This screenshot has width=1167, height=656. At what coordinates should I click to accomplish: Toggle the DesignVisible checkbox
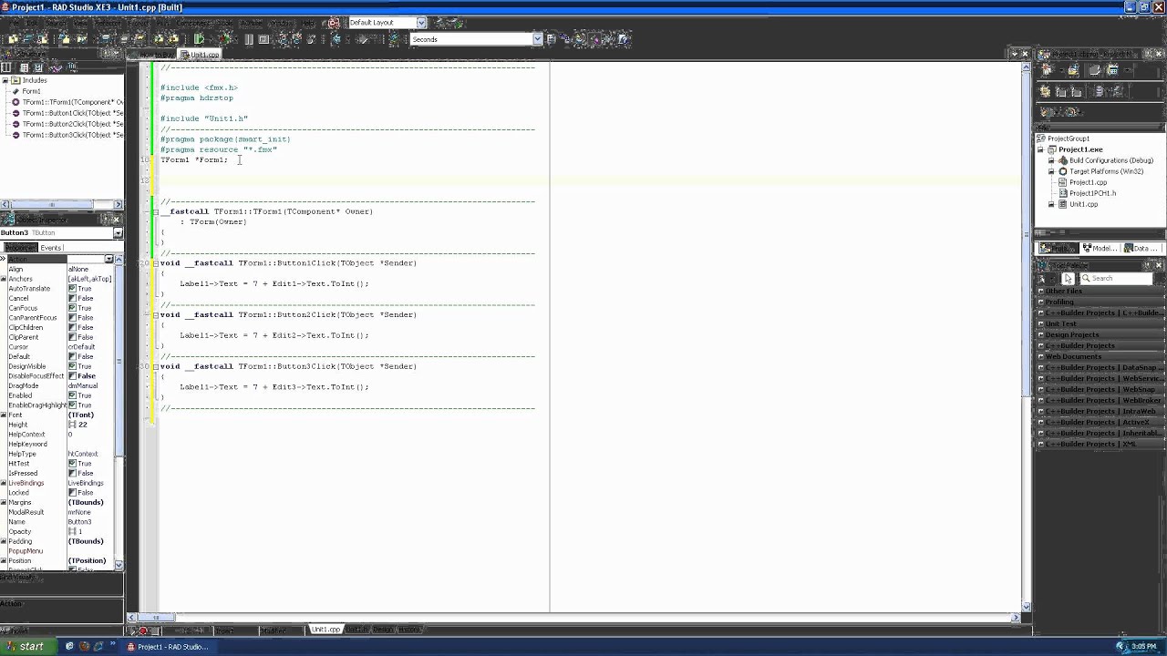tap(72, 366)
